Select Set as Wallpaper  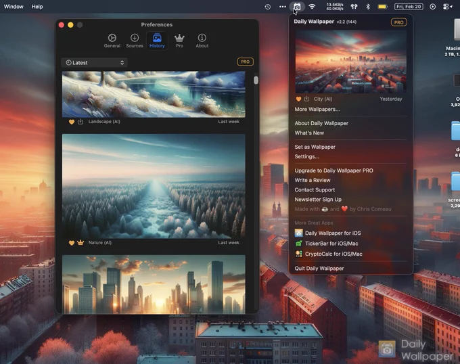315,147
